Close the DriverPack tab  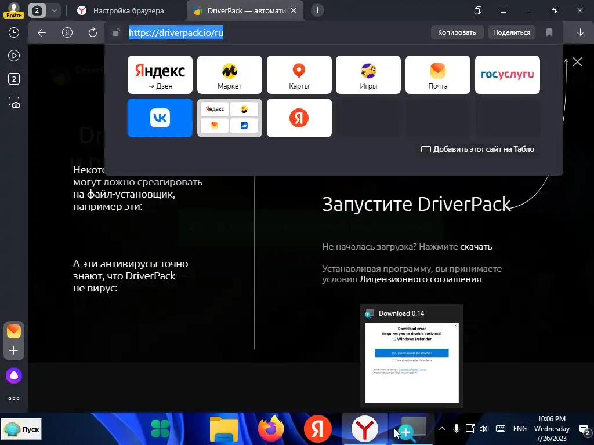294,10
